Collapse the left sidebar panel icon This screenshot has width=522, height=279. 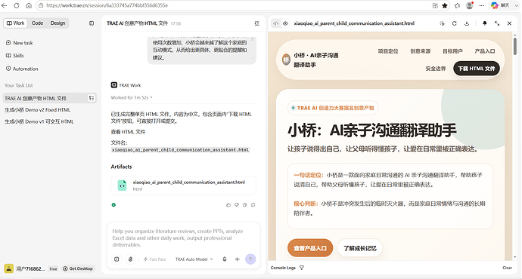(x=92, y=23)
